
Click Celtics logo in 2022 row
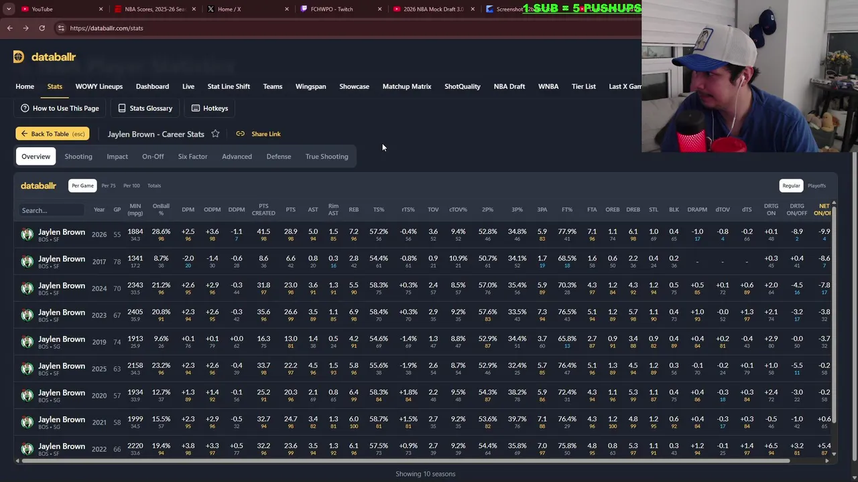pyautogui.click(x=27, y=449)
